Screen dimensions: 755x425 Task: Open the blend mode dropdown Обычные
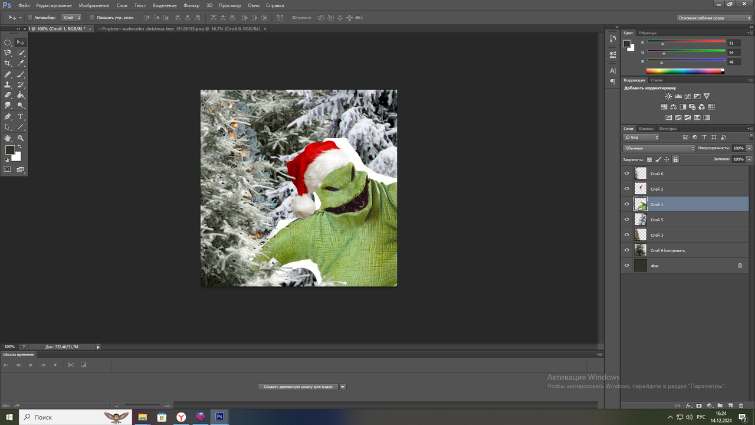coord(659,148)
